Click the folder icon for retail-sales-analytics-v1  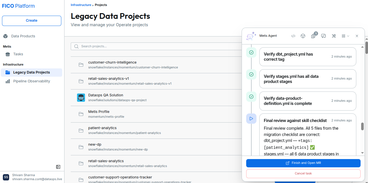point(81,81)
